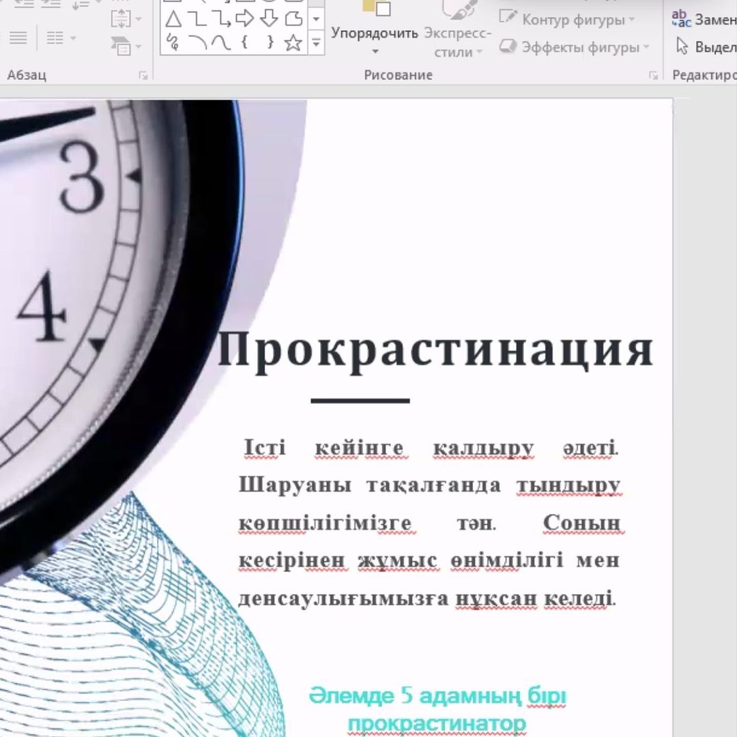Pick the scribble freeform shape
Viewport: 737px width, 737px height.
point(173,43)
